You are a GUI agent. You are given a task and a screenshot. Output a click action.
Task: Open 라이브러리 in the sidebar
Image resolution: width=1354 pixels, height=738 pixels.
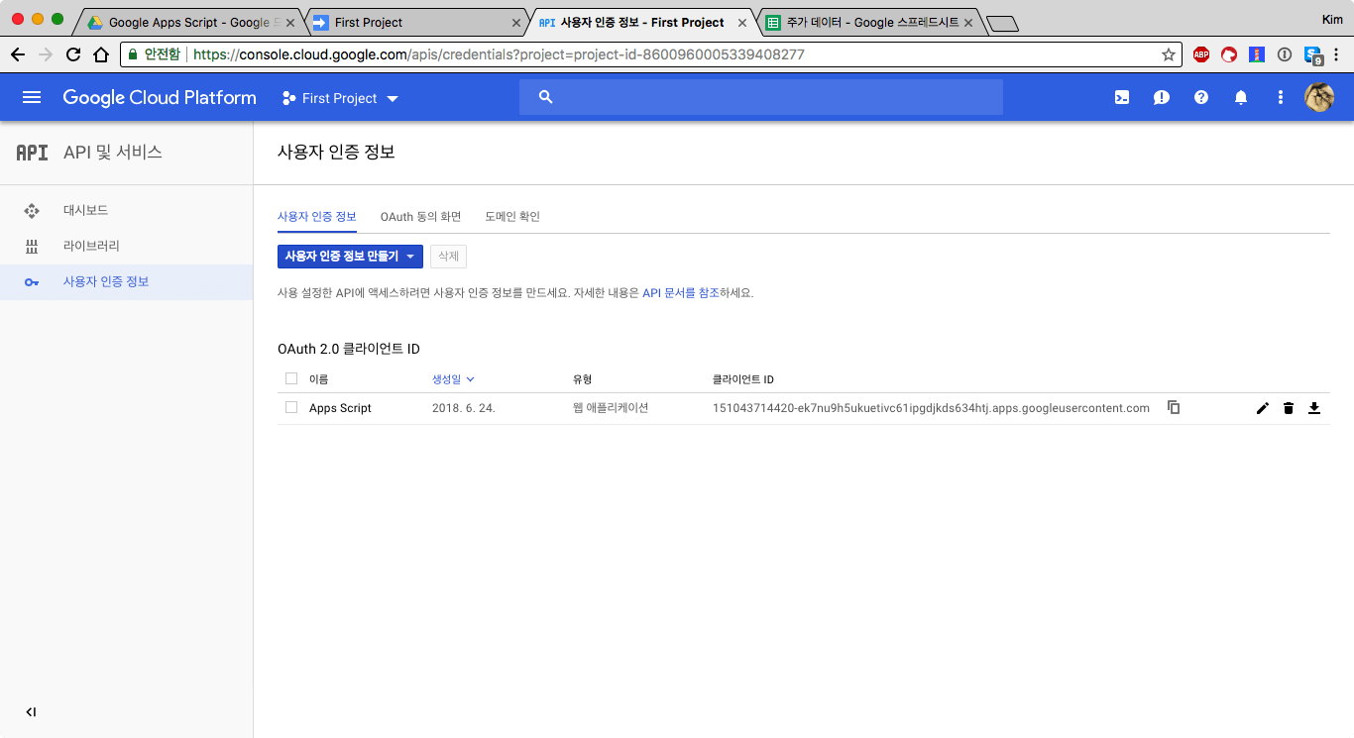click(89, 246)
